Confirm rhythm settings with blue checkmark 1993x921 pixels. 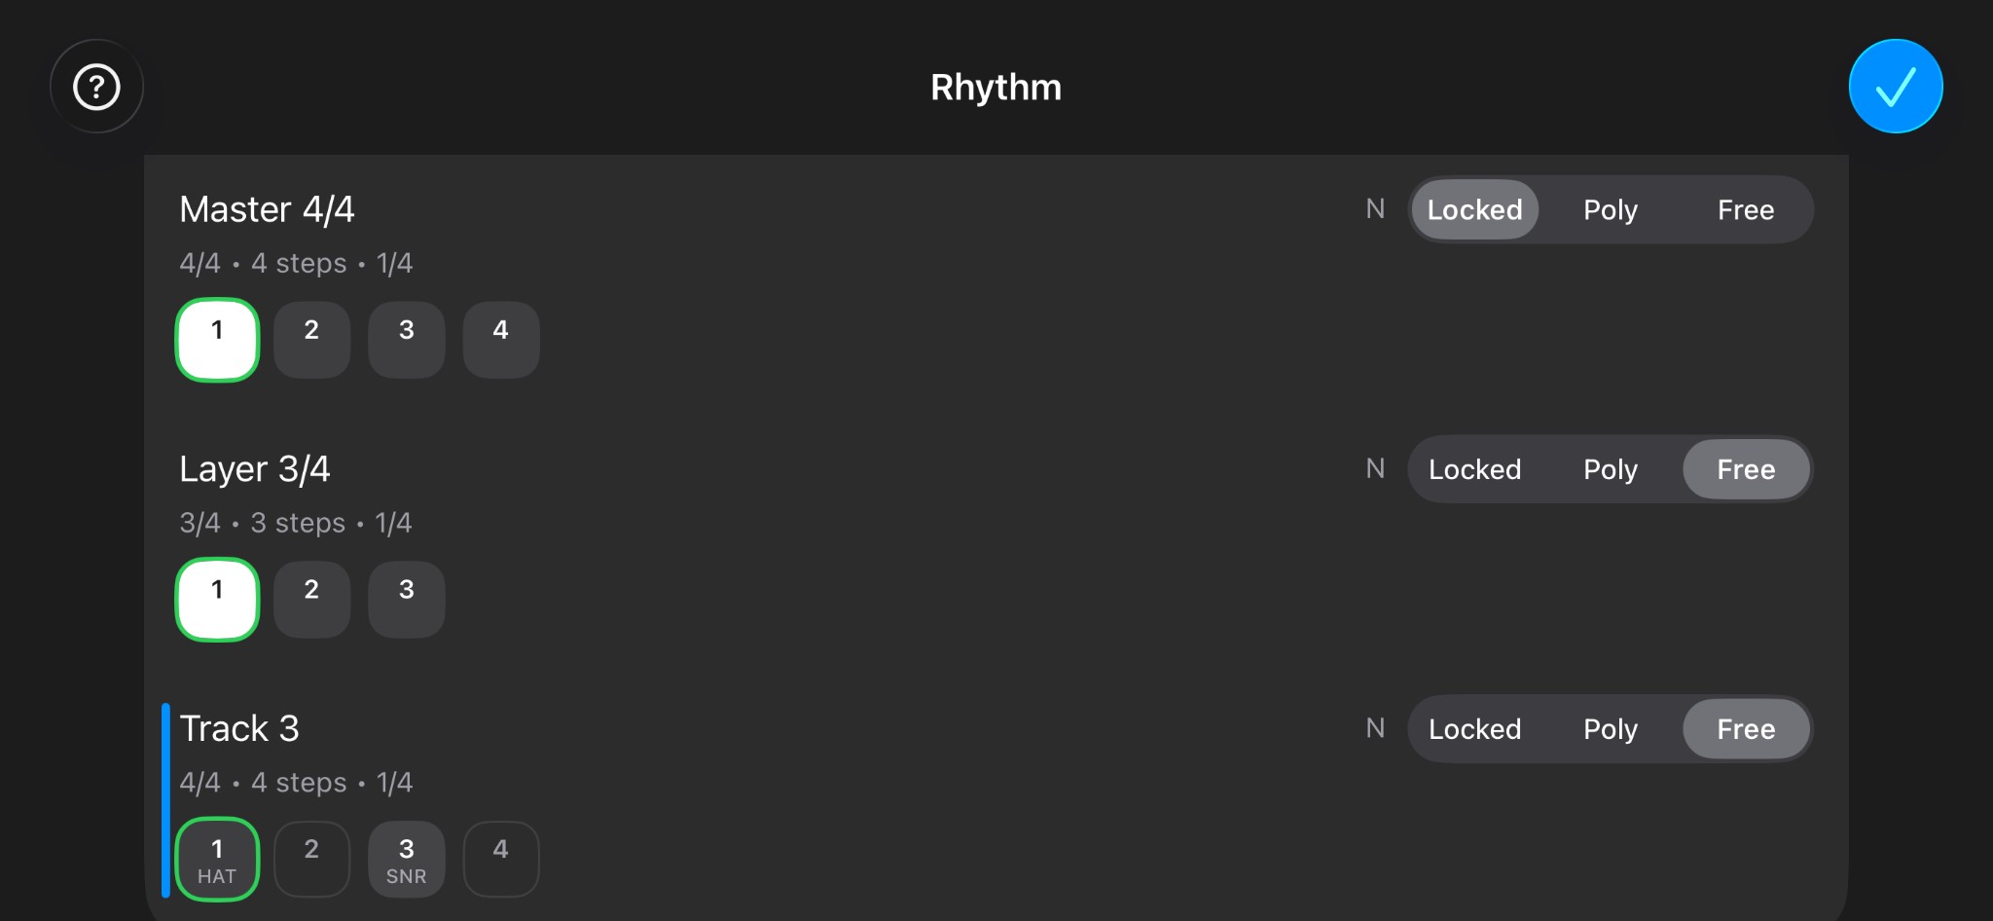(x=1894, y=86)
